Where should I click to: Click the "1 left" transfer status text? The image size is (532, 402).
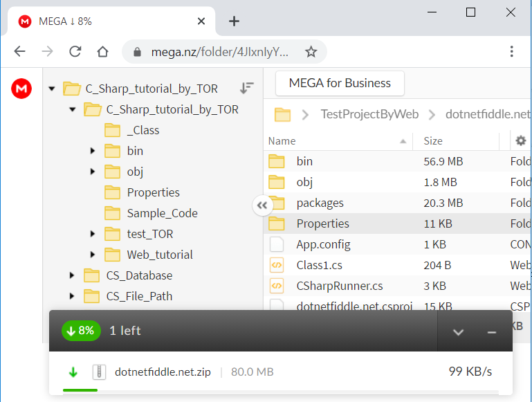pyautogui.click(x=125, y=331)
